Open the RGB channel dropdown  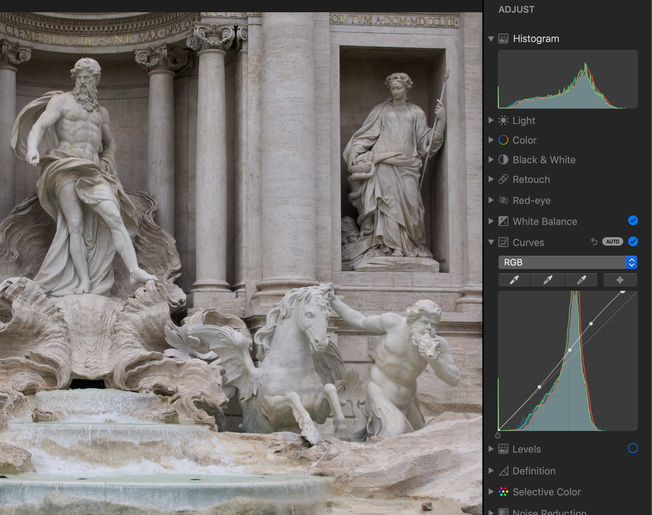pyautogui.click(x=568, y=262)
